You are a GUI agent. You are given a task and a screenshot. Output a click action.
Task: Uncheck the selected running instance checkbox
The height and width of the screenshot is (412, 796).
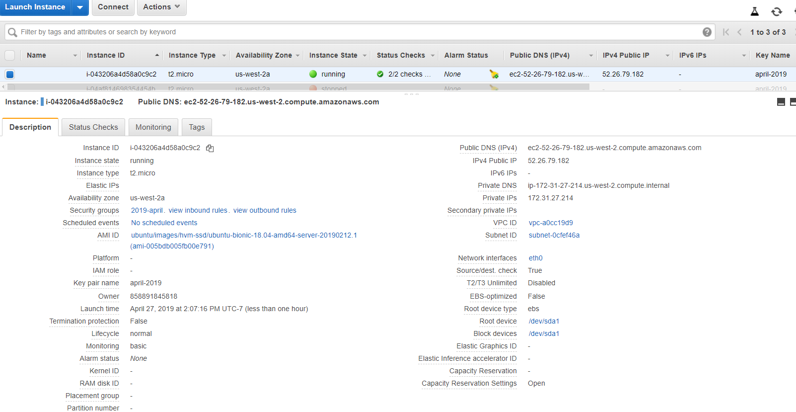(10, 75)
